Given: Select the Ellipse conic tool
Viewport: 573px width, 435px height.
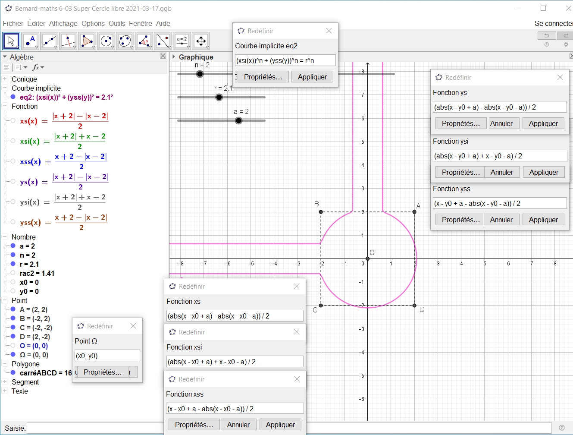Looking at the screenshot, I should coord(125,41).
